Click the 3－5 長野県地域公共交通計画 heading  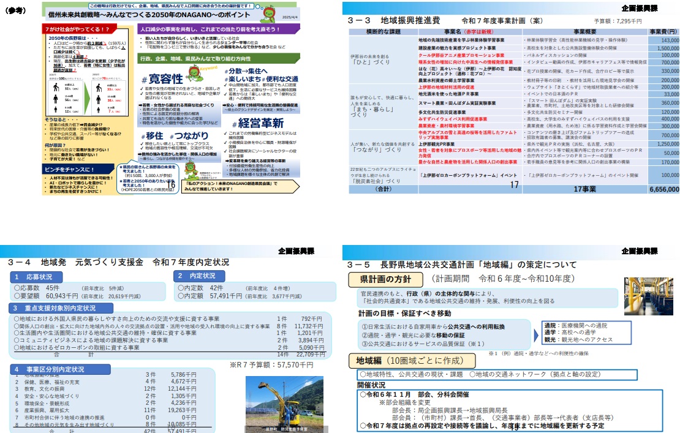(462, 265)
